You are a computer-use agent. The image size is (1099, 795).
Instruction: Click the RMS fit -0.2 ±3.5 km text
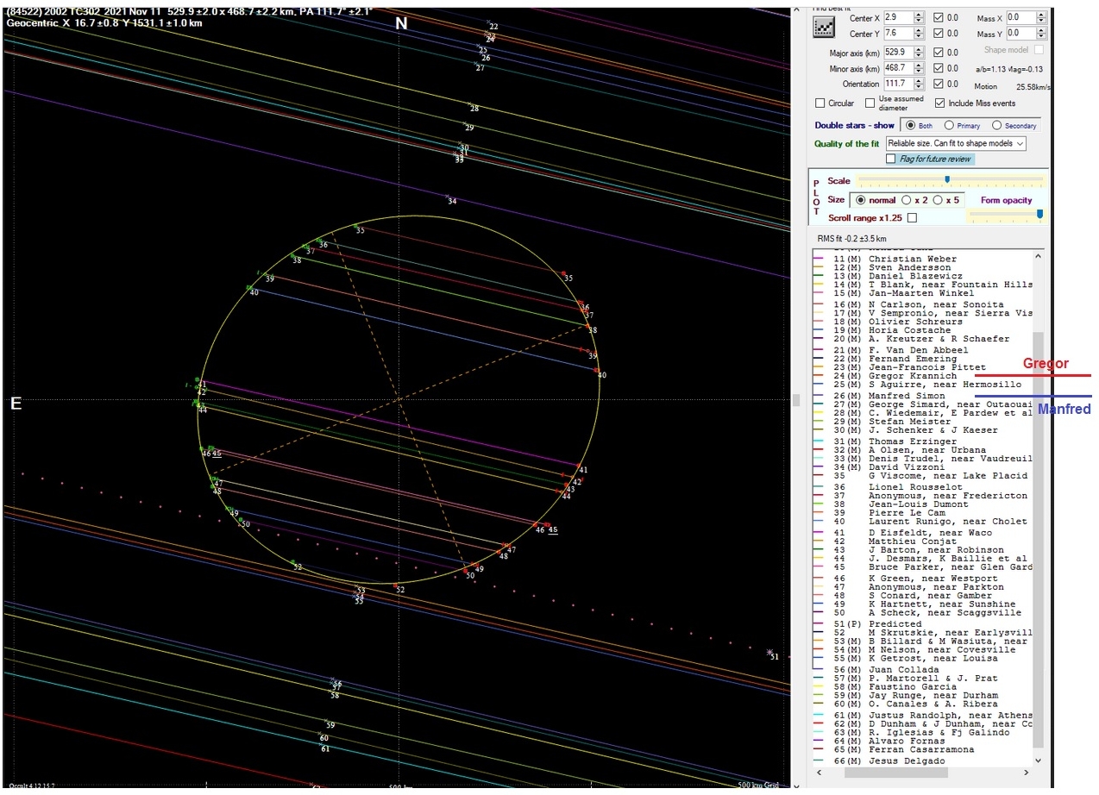pyautogui.click(x=851, y=239)
